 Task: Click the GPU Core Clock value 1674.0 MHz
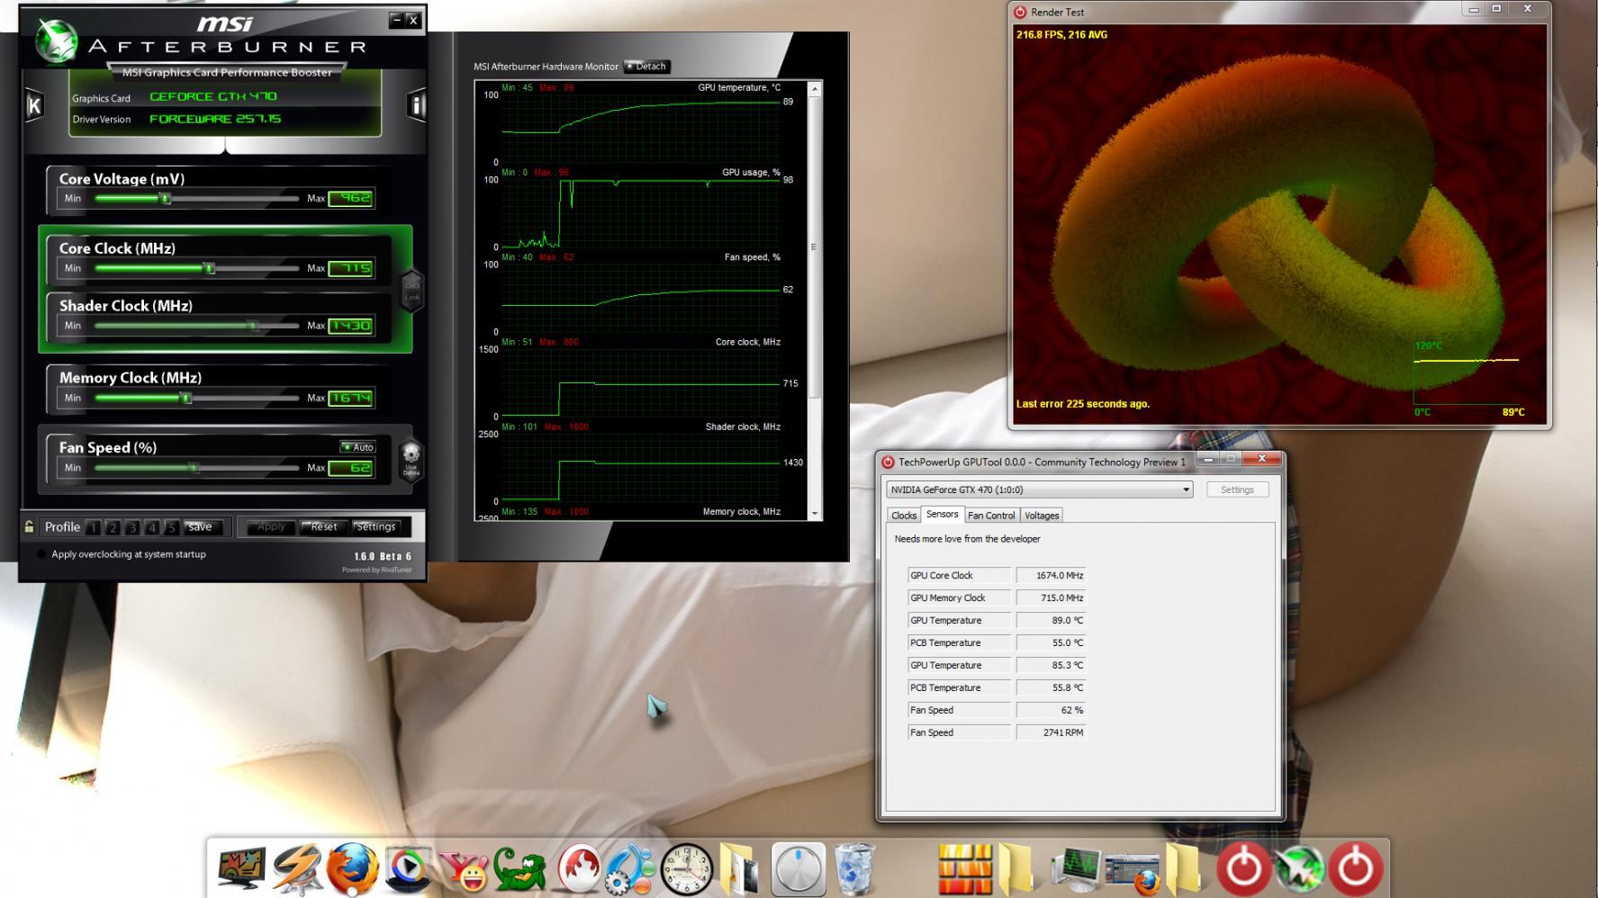(x=1051, y=575)
